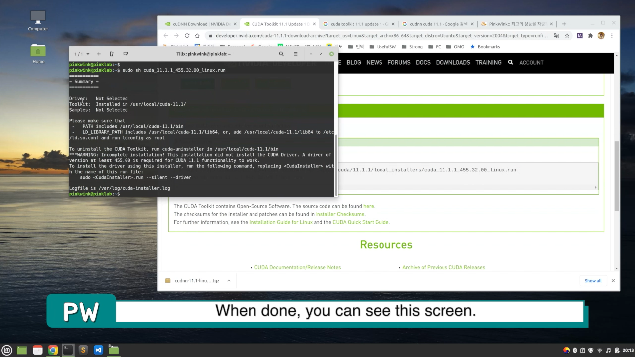Switch to cuda toolkit 11.1 update Google tab
Viewport: 635px width, 357px height.
click(358, 24)
